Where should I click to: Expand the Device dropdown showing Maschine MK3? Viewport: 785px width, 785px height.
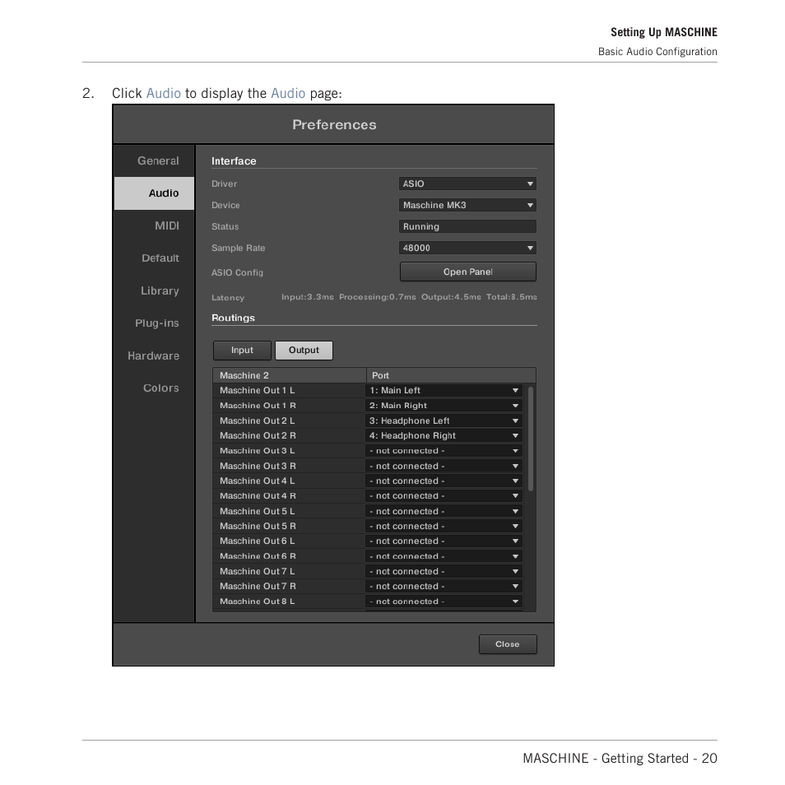(467, 205)
